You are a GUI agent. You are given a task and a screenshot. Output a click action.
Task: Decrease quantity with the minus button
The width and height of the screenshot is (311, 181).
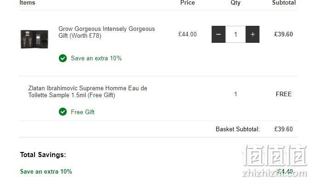(x=219, y=35)
